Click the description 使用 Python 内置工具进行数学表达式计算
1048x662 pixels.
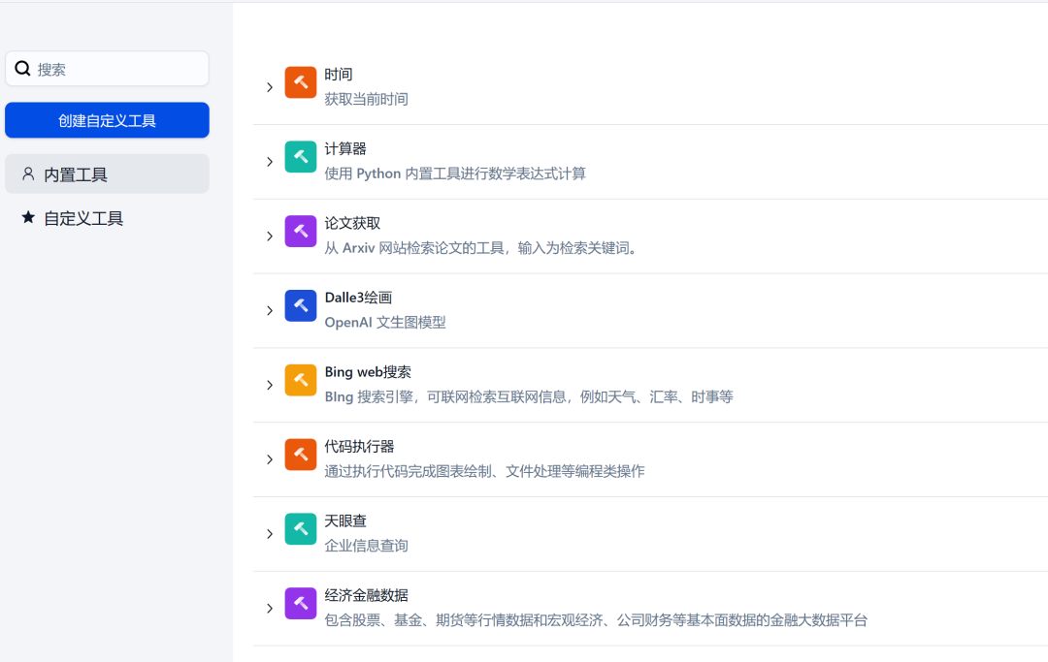pyautogui.click(x=455, y=173)
